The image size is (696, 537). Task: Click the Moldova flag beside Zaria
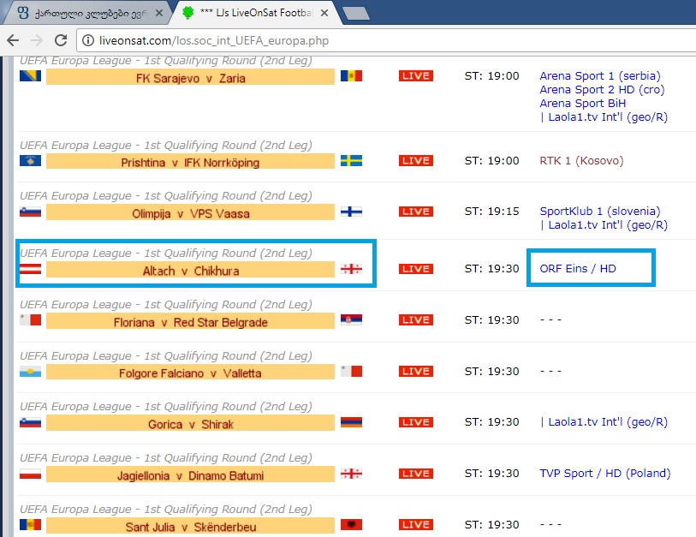(351, 76)
